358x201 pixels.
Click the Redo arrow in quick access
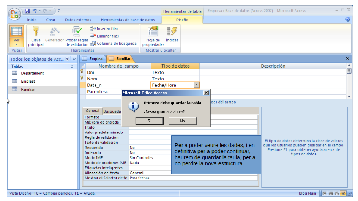tap(46, 11)
